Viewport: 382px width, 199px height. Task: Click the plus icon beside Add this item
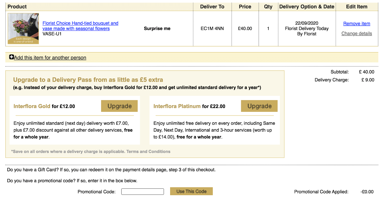coord(11,57)
